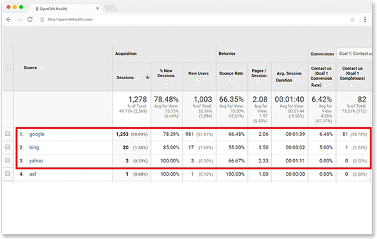The height and width of the screenshot is (239, 377).
Task: Click the help icon next to Sessions
Action: (x=139, y=77)
